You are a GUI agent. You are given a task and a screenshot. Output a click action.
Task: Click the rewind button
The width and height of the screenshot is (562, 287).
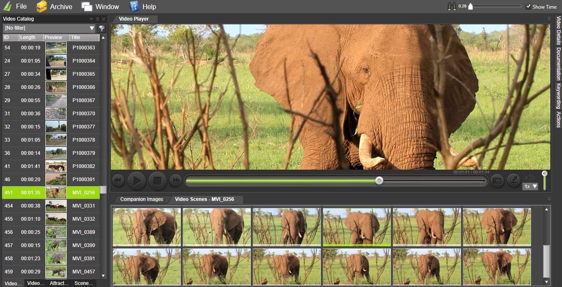pos(118,180)
